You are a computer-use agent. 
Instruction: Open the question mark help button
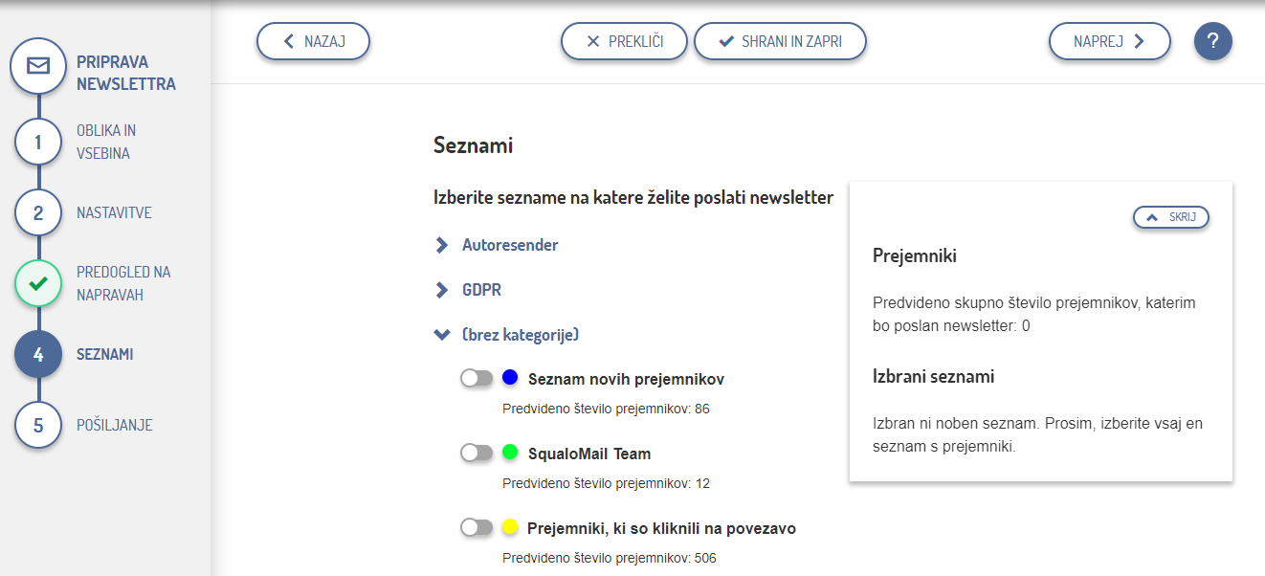(1212, 41)
